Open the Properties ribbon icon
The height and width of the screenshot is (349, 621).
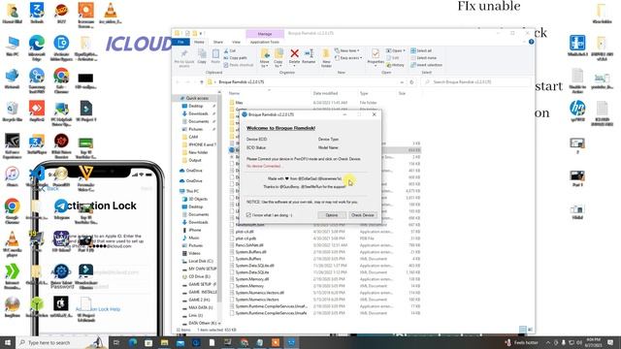coord(376,56)
